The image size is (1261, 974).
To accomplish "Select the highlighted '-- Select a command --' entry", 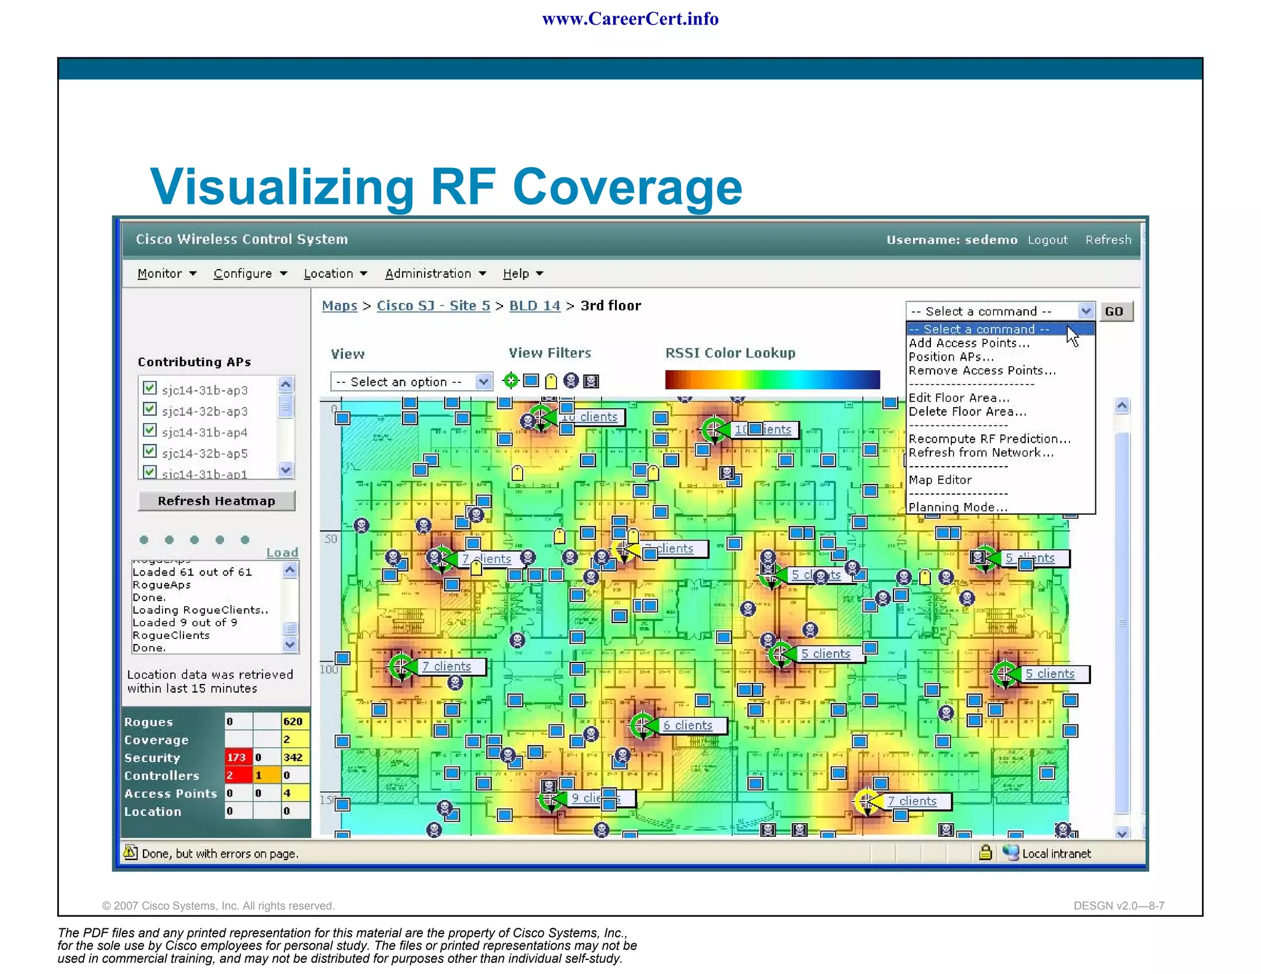I will point(1000,329).
